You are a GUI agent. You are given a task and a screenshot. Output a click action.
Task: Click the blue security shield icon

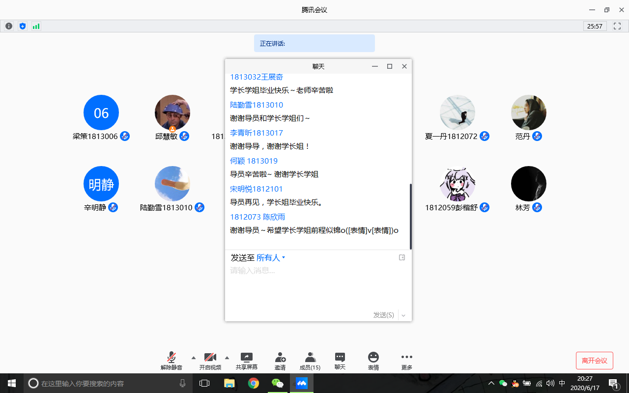tap(22, 26)
